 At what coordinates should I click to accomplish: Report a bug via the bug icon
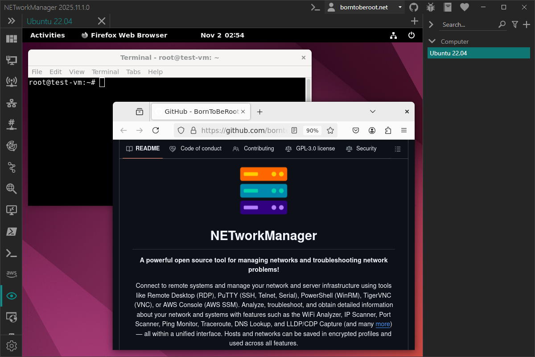430,7
